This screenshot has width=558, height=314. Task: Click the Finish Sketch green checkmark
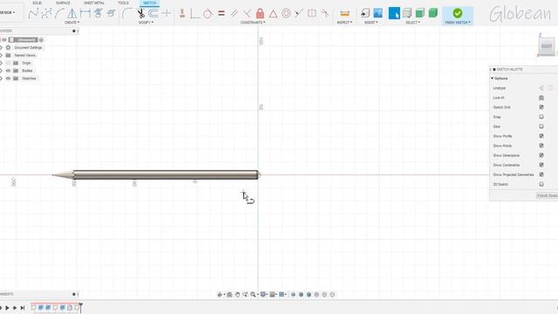(458, 14)
